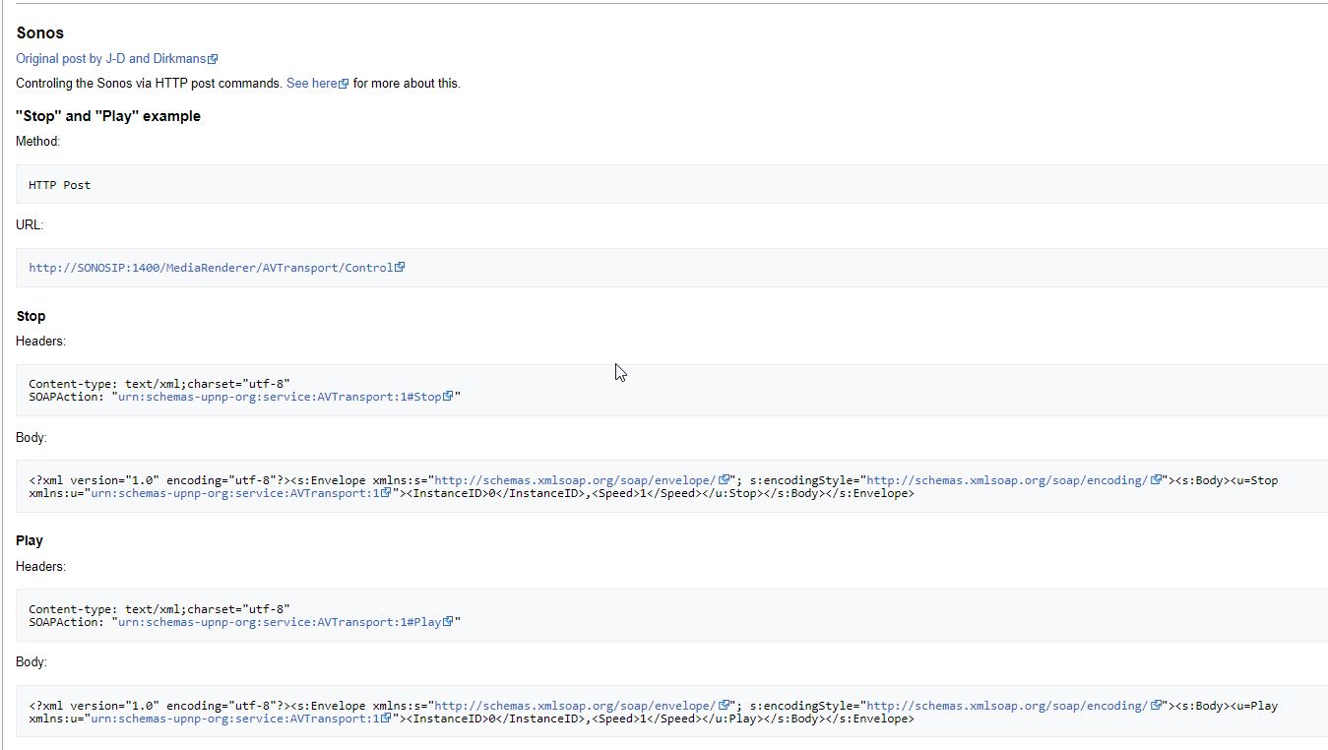This screenshot has width=1328, height=750.
Task: Click the Body: label under Play
Action: (x=32, y=662)
